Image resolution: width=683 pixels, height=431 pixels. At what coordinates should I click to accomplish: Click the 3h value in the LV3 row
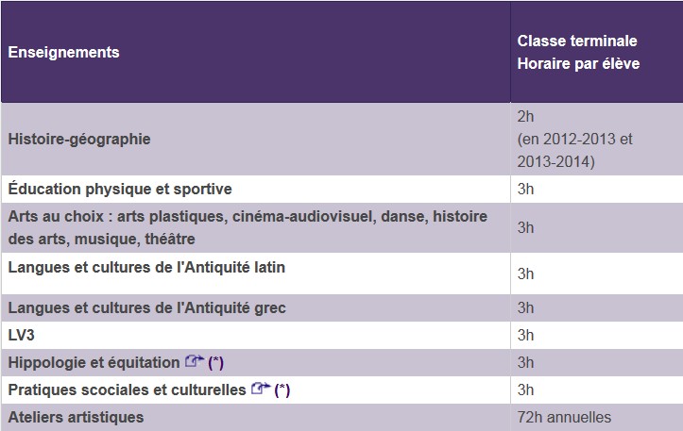point(526,335)
